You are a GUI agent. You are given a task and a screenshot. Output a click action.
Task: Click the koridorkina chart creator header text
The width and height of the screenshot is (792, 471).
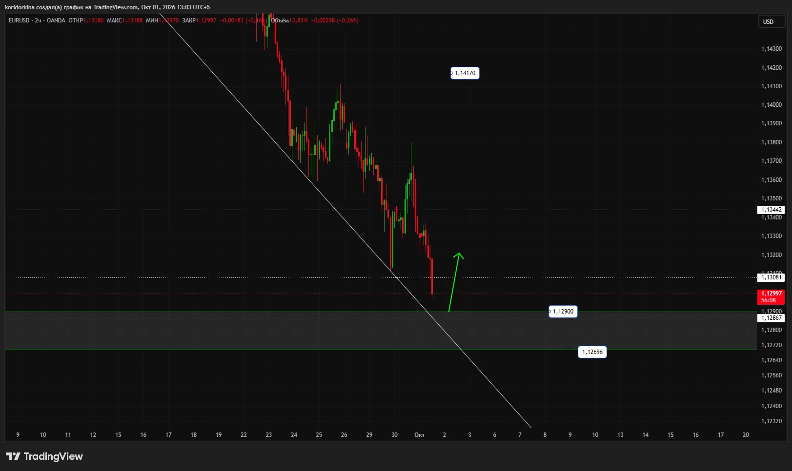click(x=107, y=7)
